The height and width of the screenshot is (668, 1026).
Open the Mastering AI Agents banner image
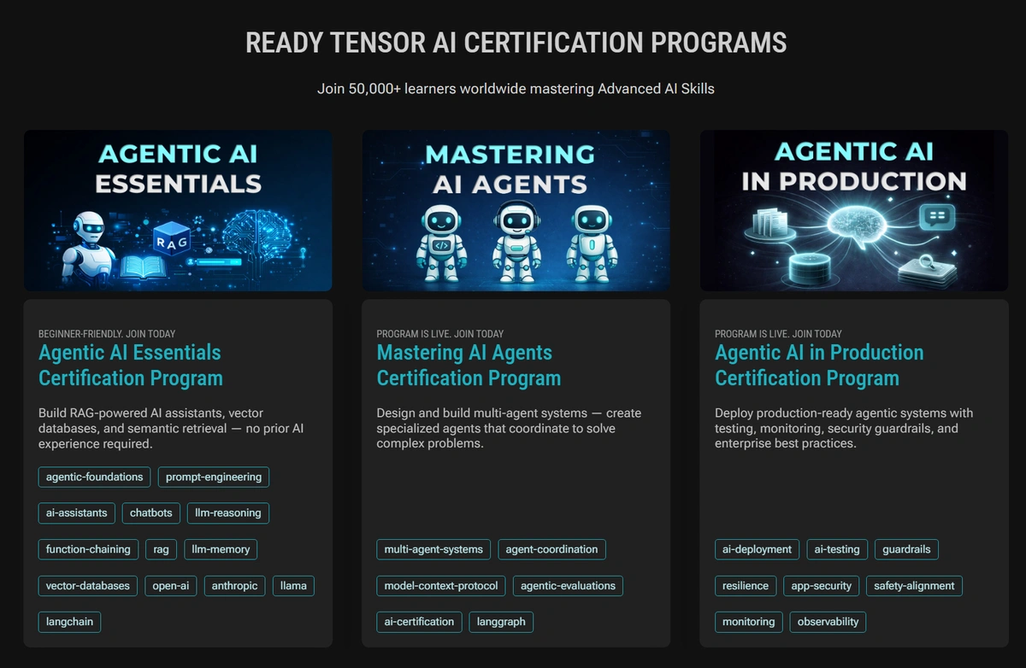click(x=516, y=210)
